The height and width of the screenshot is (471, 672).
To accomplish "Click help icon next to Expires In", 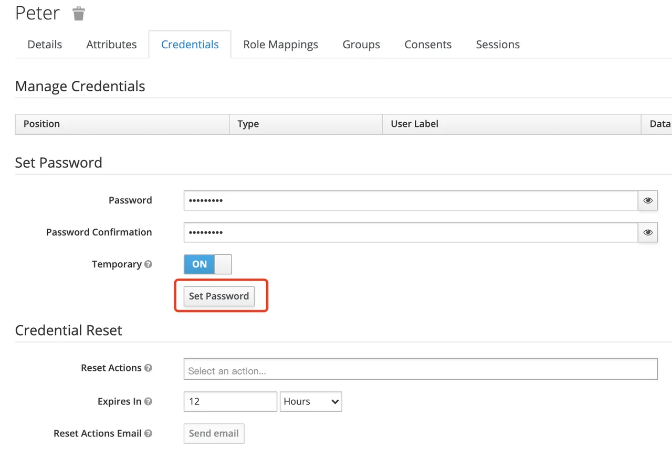I will (148, 402).
